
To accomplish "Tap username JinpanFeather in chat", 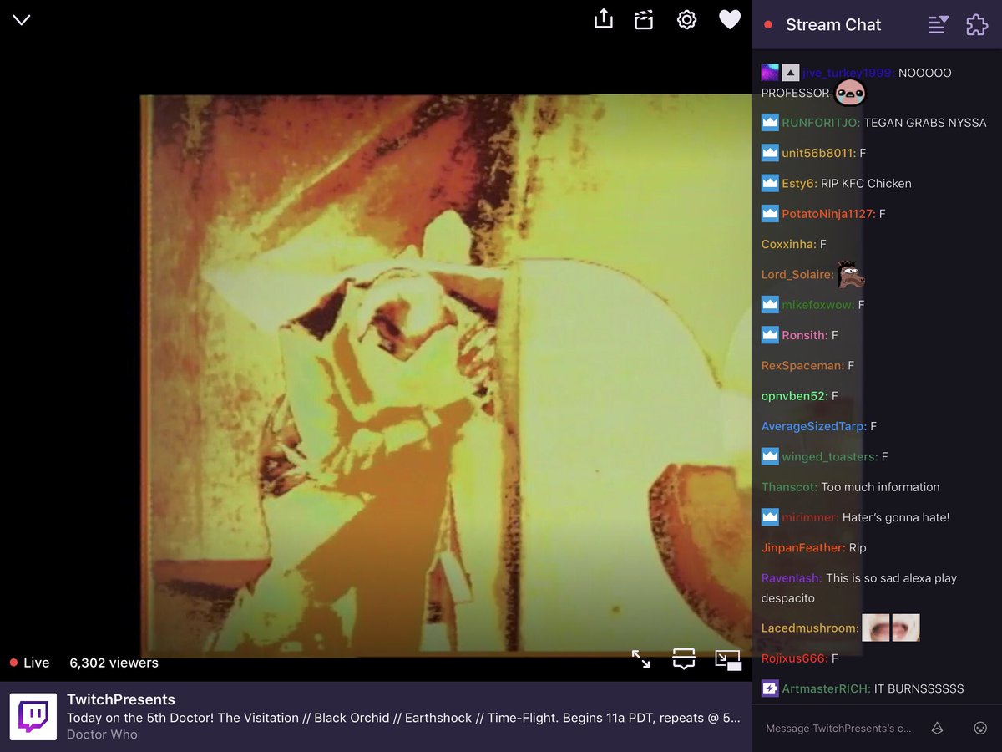I will pos(803,548).
